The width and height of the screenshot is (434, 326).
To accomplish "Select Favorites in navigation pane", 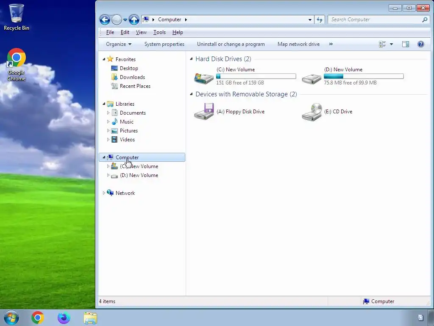I will (x=125, y=59).
